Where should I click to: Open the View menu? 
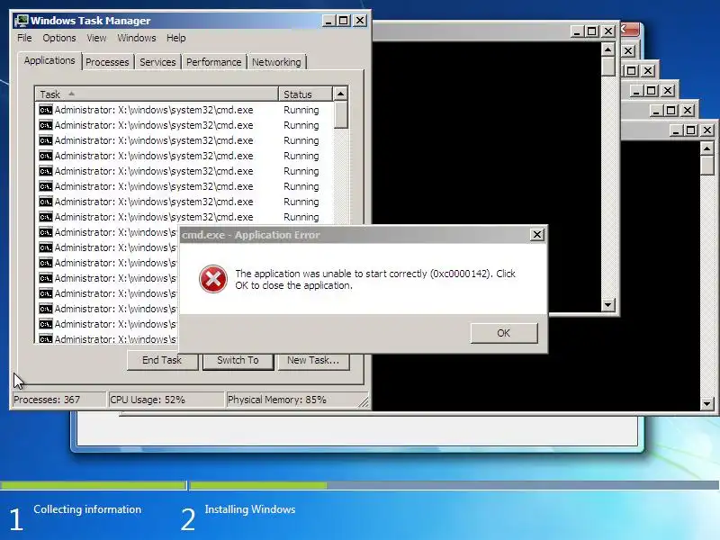pyautogui.click(x=96, y=38)
